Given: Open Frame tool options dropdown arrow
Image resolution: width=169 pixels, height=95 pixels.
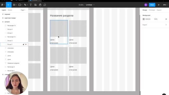Looking at the screenshot, I should tap(16, 5).
